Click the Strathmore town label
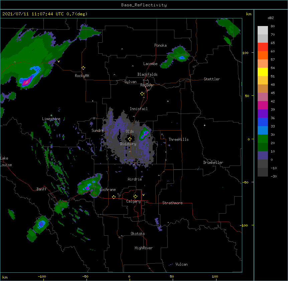Screen dimensions: 288x281 [x=172, y=203]
